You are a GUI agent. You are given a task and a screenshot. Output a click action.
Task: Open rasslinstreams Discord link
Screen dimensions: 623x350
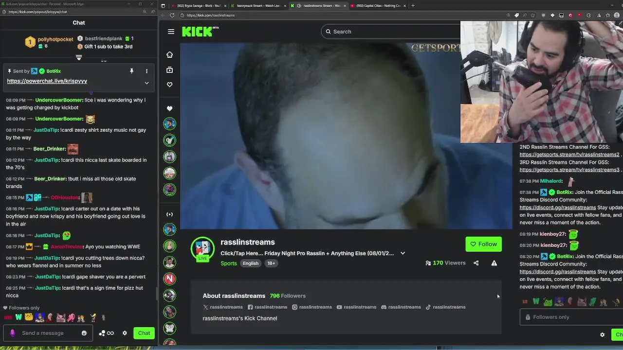point(401,307)
